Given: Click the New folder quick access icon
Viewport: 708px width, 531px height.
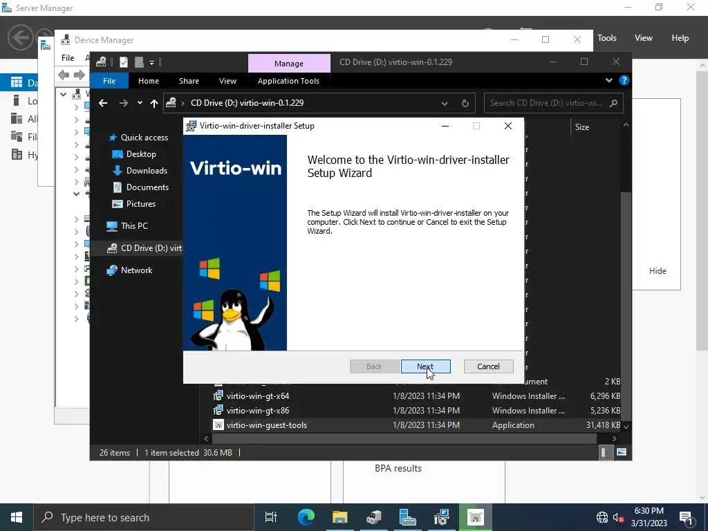Looking at the screenshot, I should pos(139,62).
